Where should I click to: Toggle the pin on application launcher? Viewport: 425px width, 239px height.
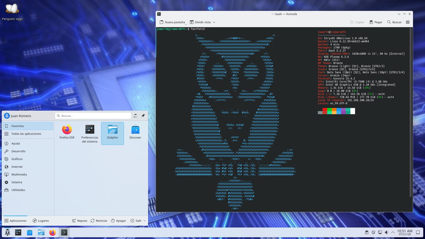143,116
